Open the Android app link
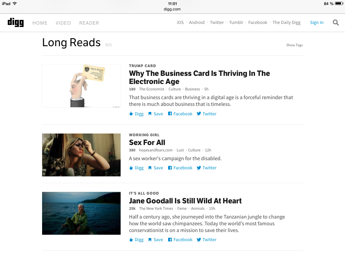The image size is (345, 259). click(x=197, y=23)
